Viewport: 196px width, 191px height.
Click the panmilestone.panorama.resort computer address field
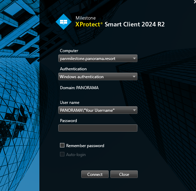pos(98,58)
